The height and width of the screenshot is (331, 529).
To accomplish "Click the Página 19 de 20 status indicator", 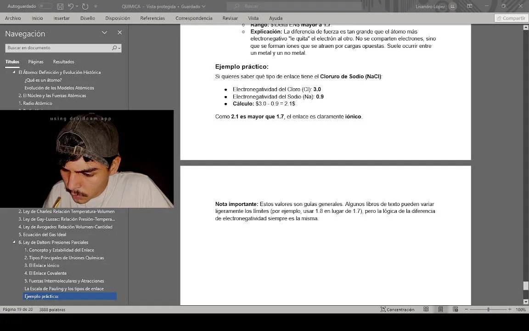I will tap(18, 309).
